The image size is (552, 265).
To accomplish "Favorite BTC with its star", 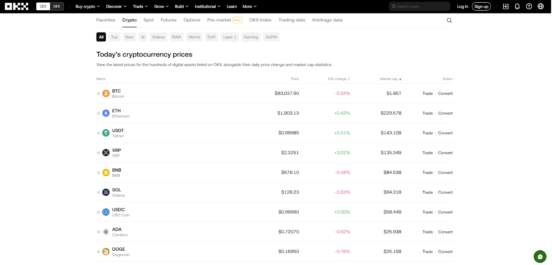I will tap(98, 94).
